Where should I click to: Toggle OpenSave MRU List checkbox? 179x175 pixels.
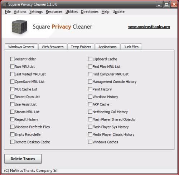pyautogui.click(x=12, y=81)
